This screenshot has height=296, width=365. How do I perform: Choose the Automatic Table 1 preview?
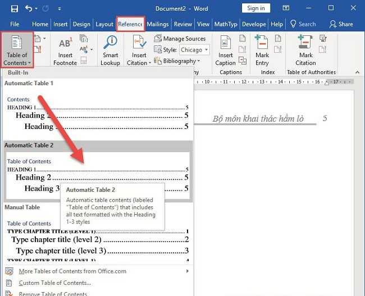98,109
